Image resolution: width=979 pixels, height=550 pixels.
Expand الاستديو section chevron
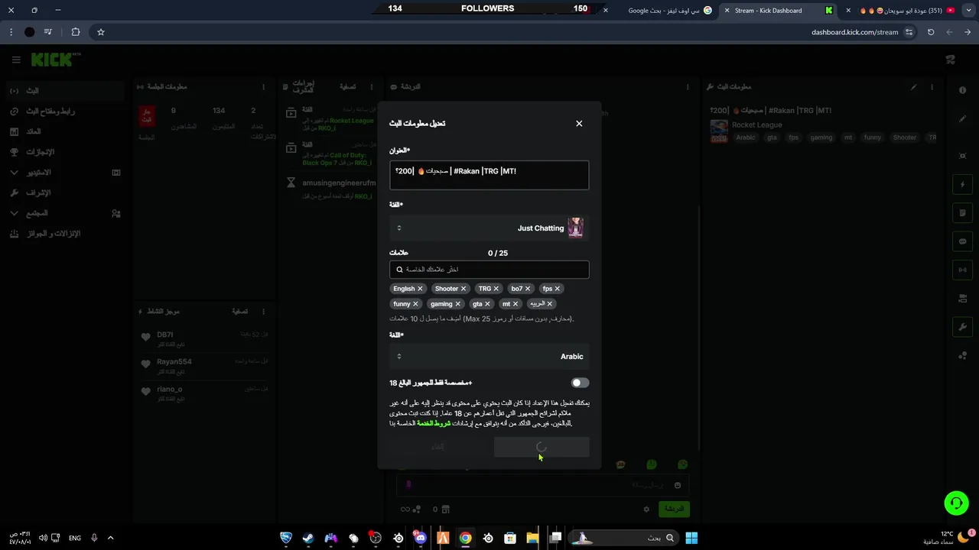[x=14, y=173]
